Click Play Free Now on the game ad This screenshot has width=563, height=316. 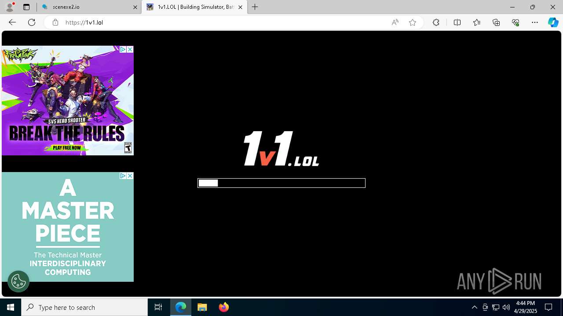(67, 148)
